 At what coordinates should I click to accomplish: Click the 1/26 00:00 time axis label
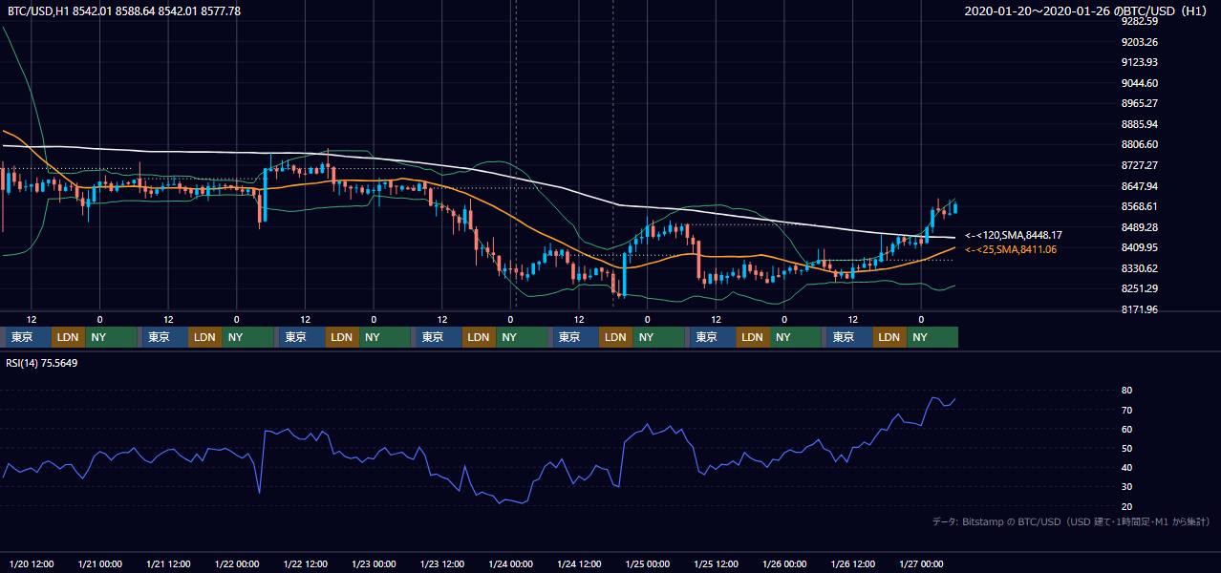tap(785, 563)
